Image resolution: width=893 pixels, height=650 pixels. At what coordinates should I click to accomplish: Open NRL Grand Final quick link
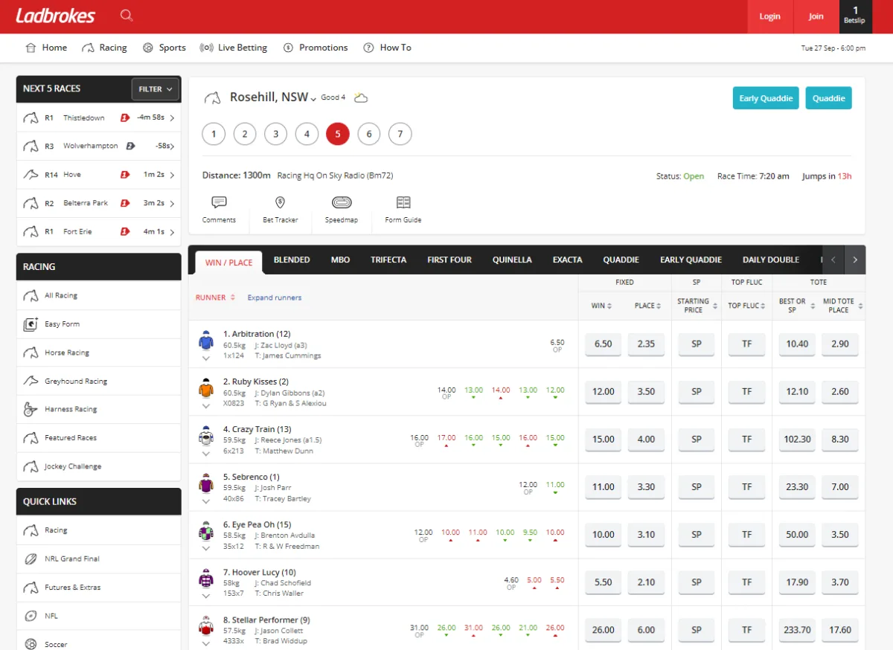click(x=99, y=559)
